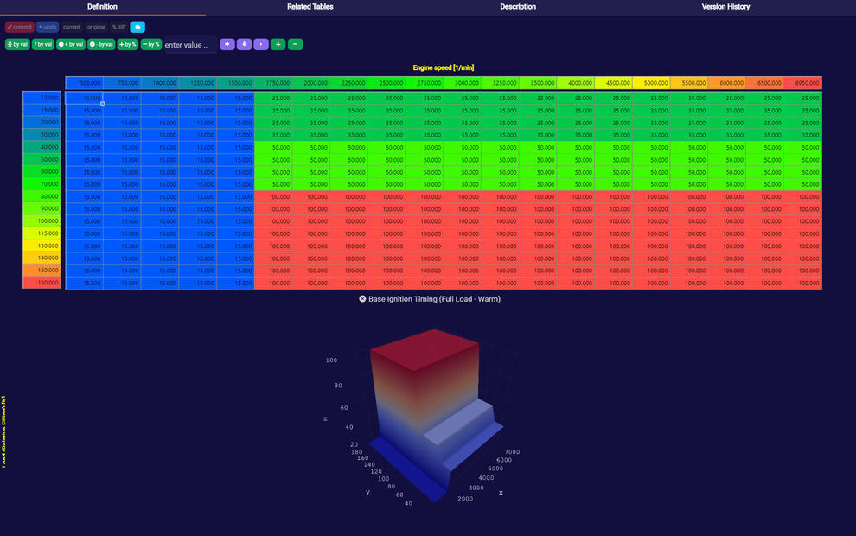
Task: Open the Related Tables tab
Action: [310, 7]
